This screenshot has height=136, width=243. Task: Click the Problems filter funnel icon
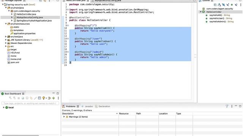227,106
